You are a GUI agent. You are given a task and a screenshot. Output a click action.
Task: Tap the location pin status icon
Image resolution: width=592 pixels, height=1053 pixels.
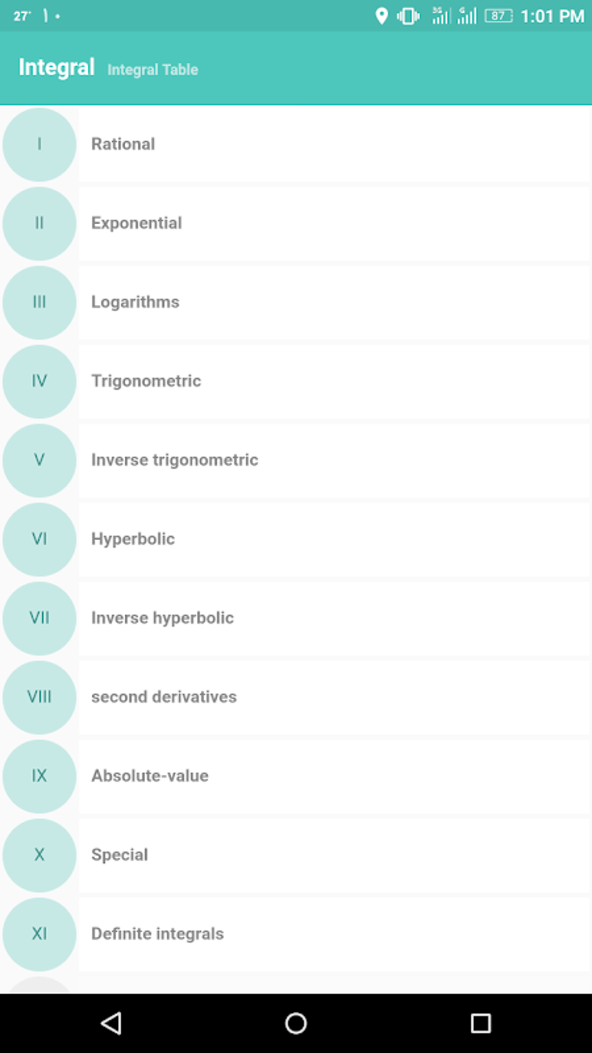[382, 16]
